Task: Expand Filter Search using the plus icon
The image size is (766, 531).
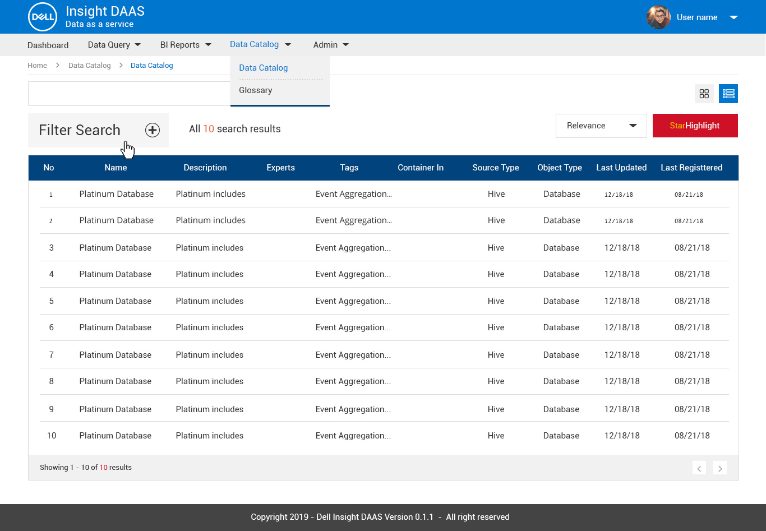Action: coord(152,130)
